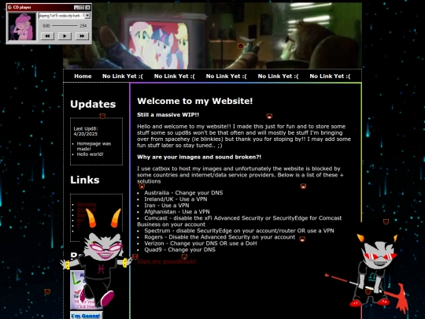Image resolution: width=425 pixels, height=319 pixels.
Task: Click the CD player title bar disc icon
Action: (9, 7)
